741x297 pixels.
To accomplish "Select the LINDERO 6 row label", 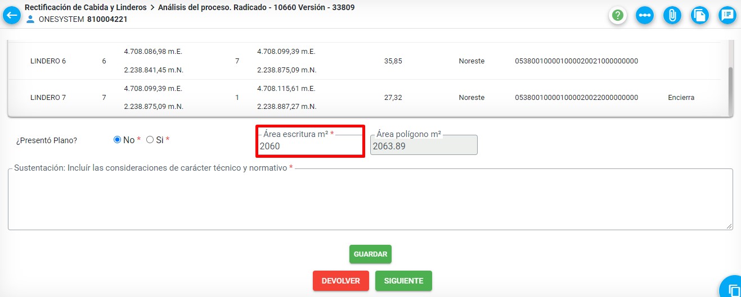I will point(48,61).
